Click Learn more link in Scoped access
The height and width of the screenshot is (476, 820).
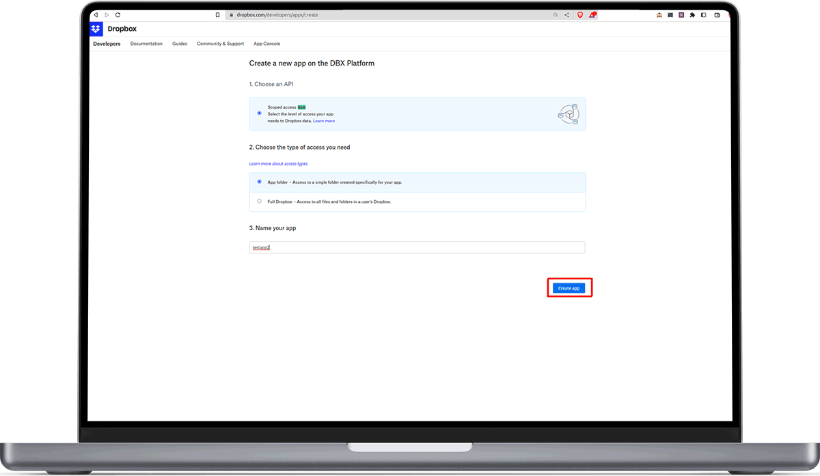(324, 121)
